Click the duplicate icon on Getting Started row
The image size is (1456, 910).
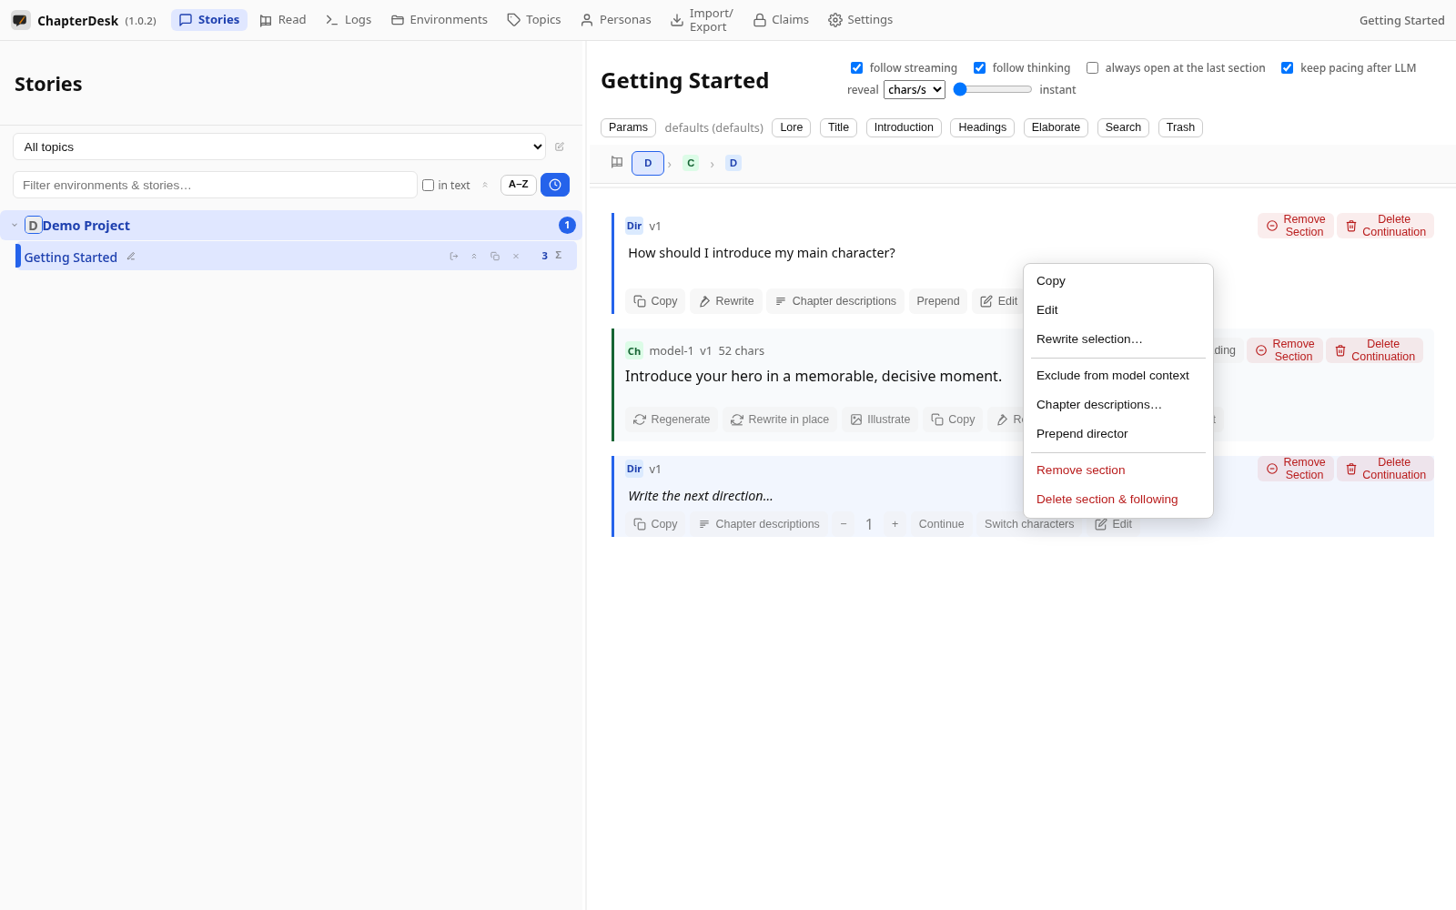click(x=495, y=257)
